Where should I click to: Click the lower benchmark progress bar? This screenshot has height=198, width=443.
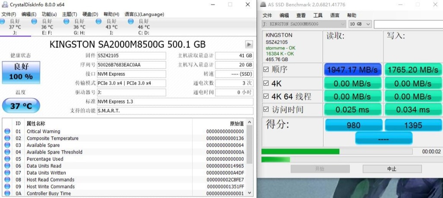coord(352,159)
